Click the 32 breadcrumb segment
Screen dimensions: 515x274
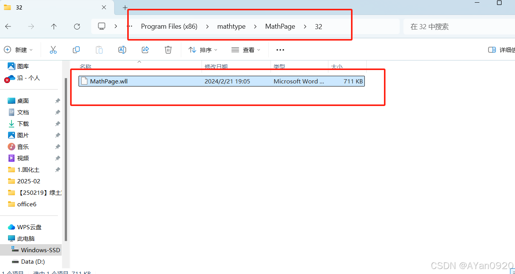(x=318, y=26)
